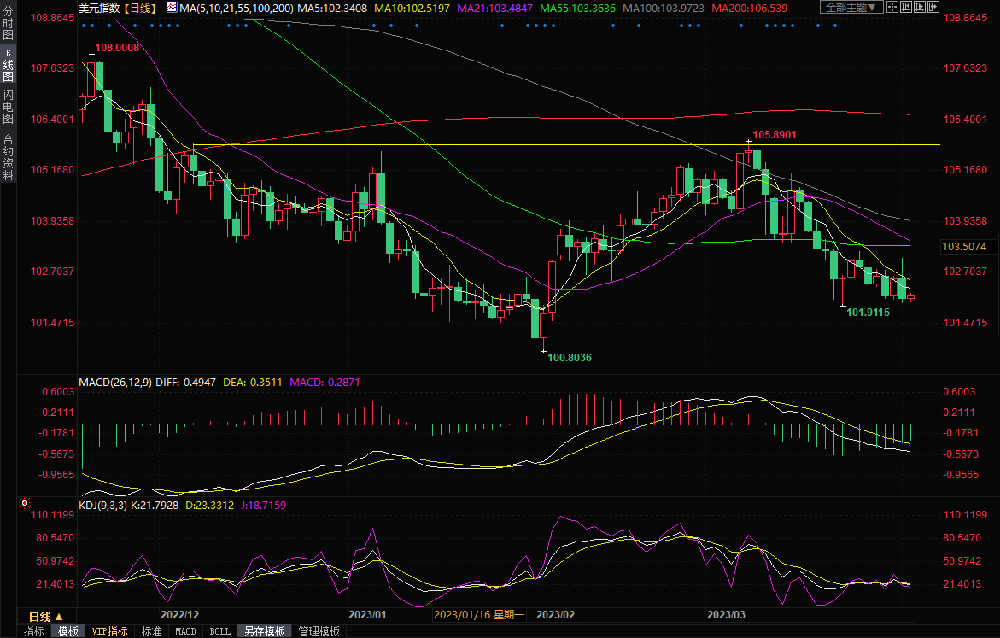The height and width of the screenshot is (638, 1000).
Task: Expand the 日线 period selector
Action: click(45, 616)
